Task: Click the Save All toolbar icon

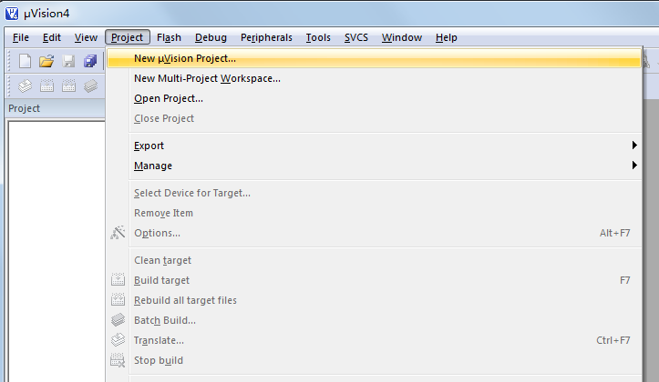Action: pyautogui.click(x=90, y=61)
